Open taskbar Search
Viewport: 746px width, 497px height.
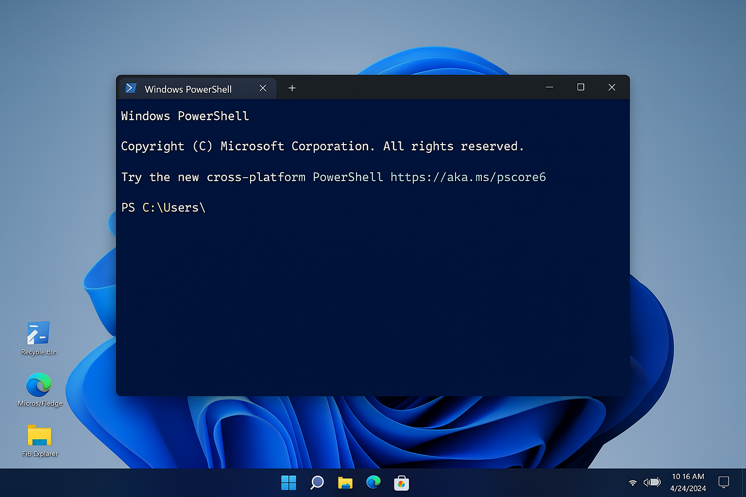click(x=317, y=483)
